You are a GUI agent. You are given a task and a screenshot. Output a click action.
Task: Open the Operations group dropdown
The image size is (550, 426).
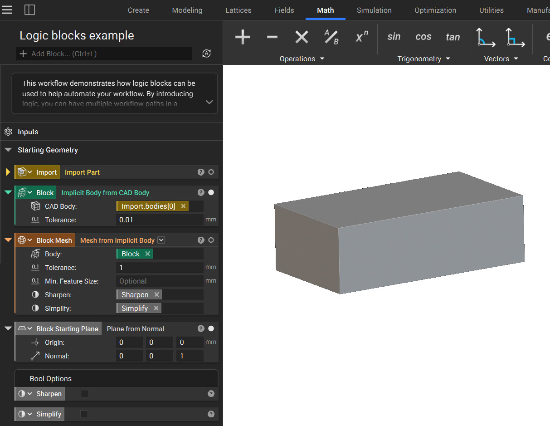click(x=302, y=59)
